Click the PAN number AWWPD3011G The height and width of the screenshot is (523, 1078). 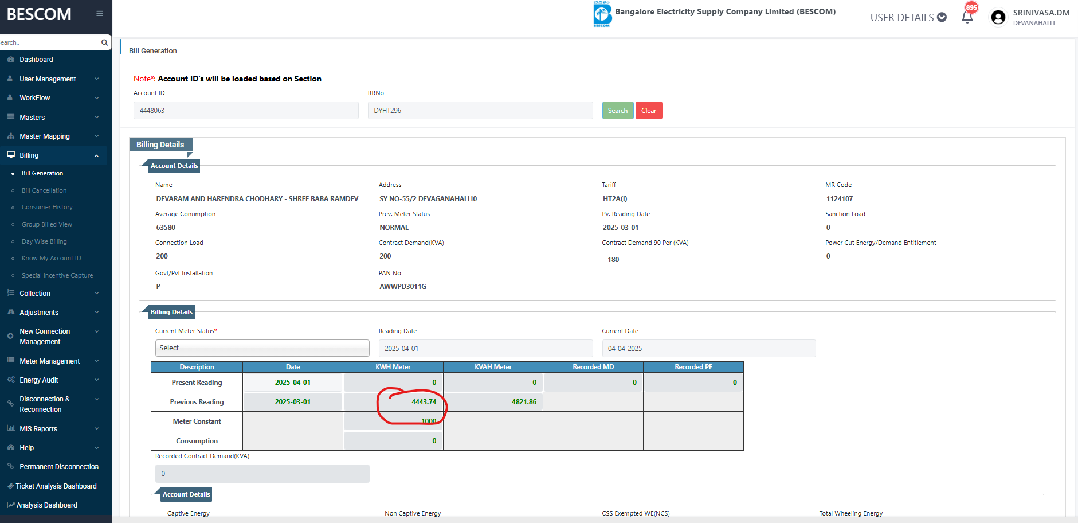(403, 287)
